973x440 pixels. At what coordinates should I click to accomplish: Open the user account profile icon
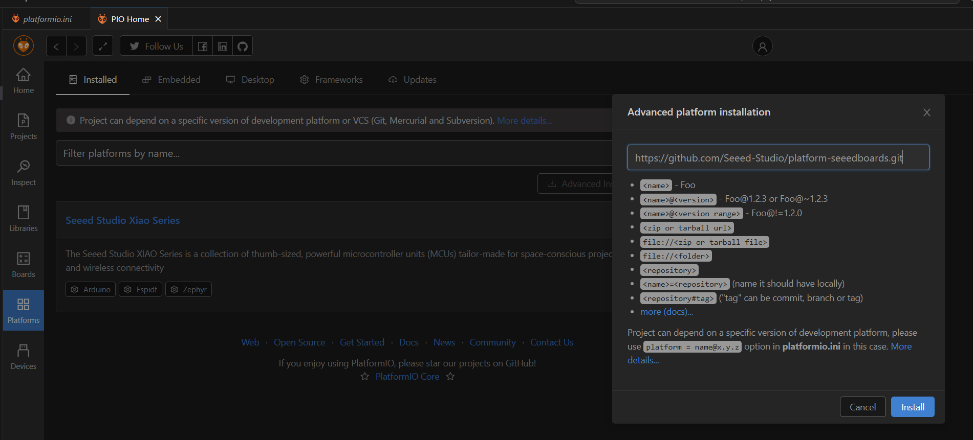tap(762, 47)
